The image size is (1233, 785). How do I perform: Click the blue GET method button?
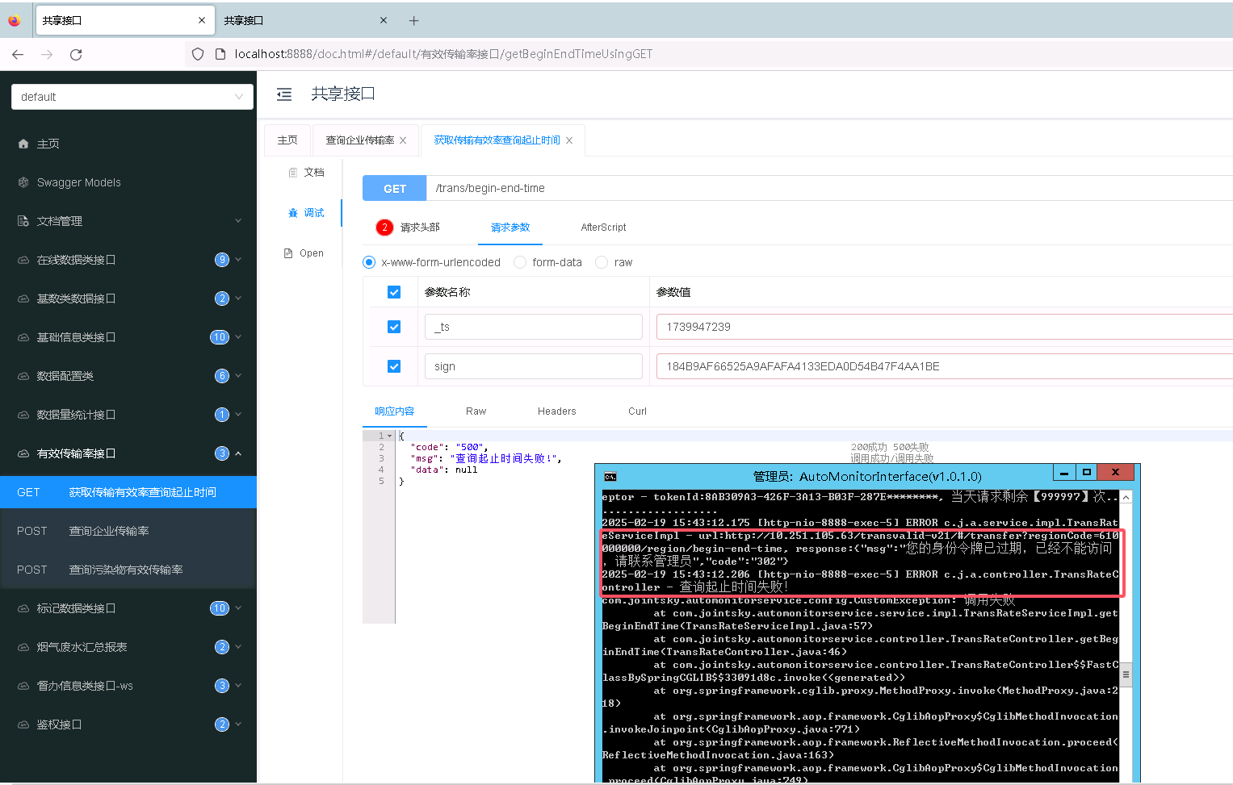click(x=395, y=188)
